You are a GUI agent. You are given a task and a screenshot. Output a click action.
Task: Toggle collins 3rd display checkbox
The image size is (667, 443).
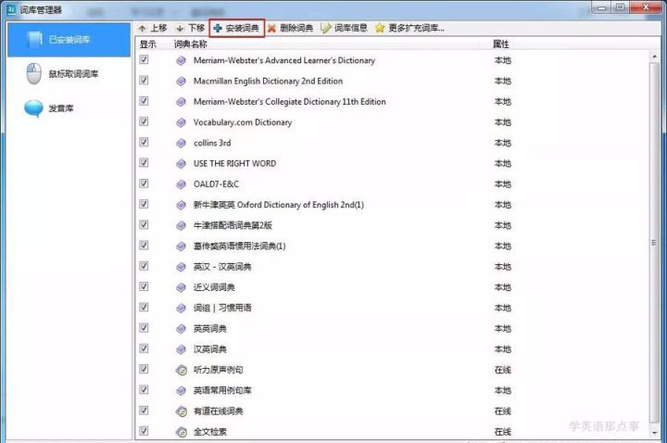click(x=144, y=142)
